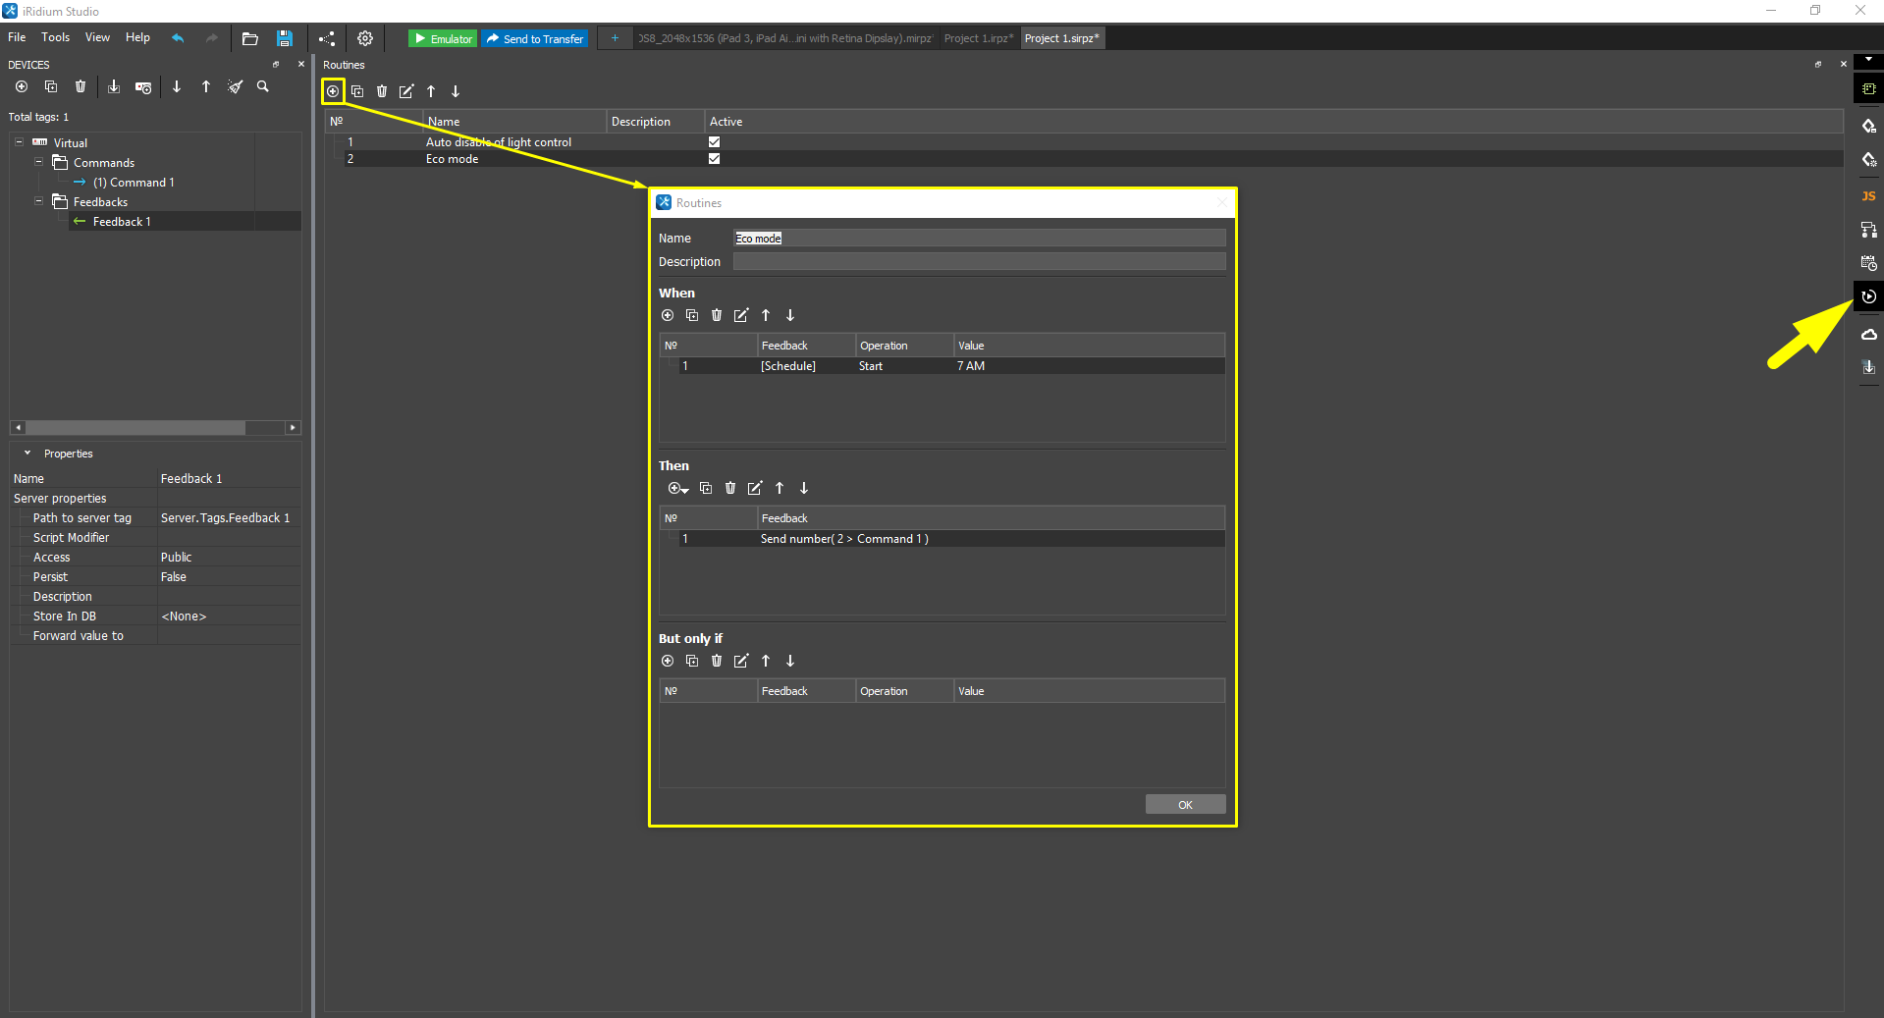Open the JS script editor panel
The height and width of the screenshot is (1018, 1884).
tap(1868, 196)
